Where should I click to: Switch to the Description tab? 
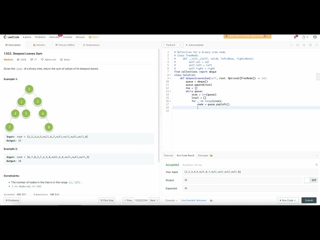(13, 45)
